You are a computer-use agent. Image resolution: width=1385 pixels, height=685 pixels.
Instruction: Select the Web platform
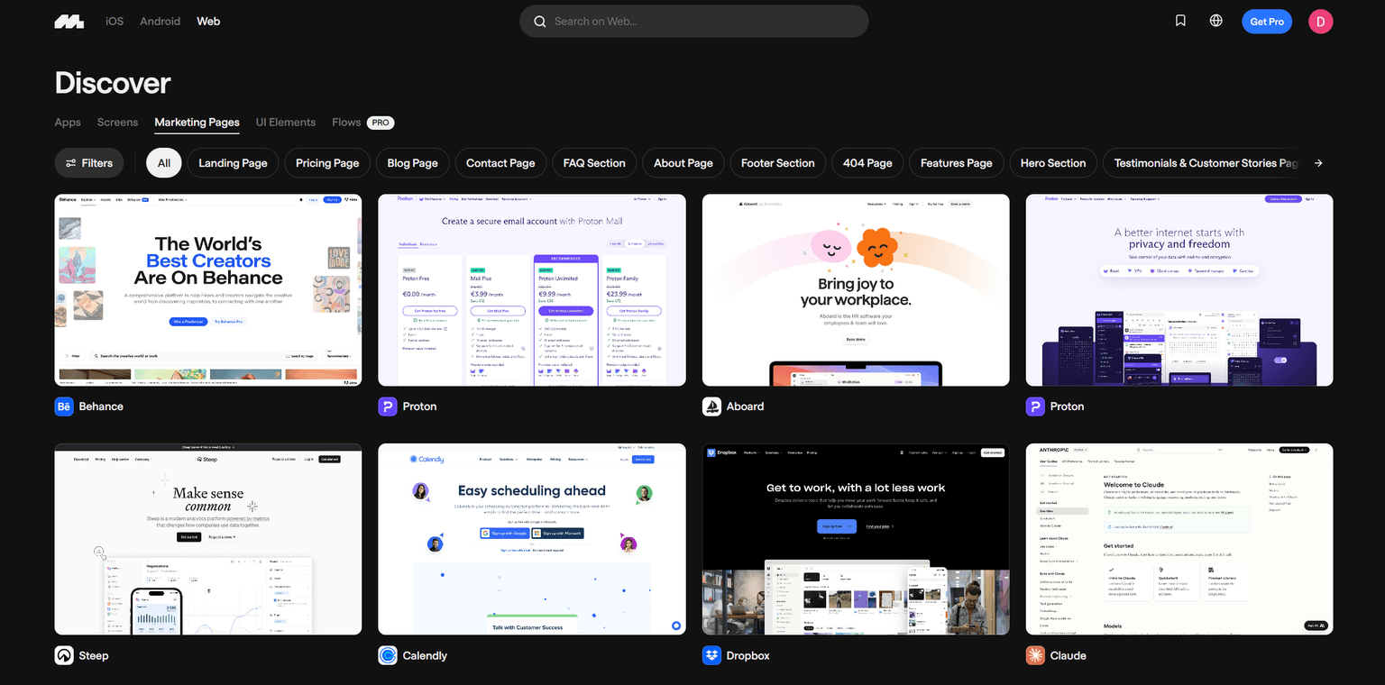click(x=208, y=21)
